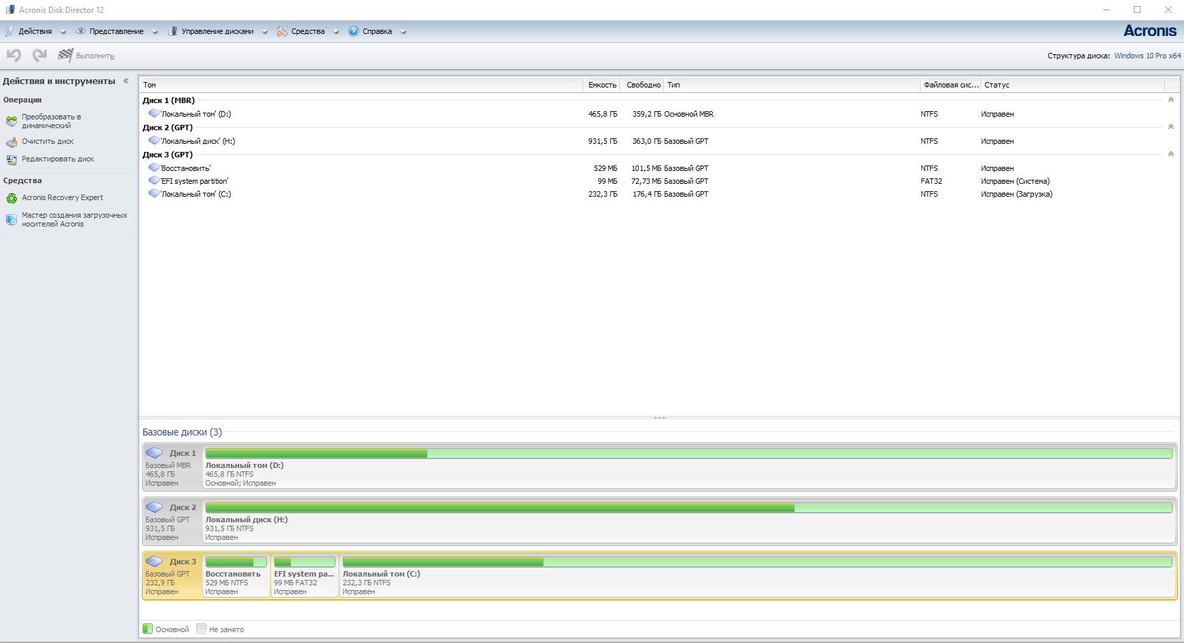Open the Средства menu
This screenshot has width=1184, height=643.
[308, 31]
